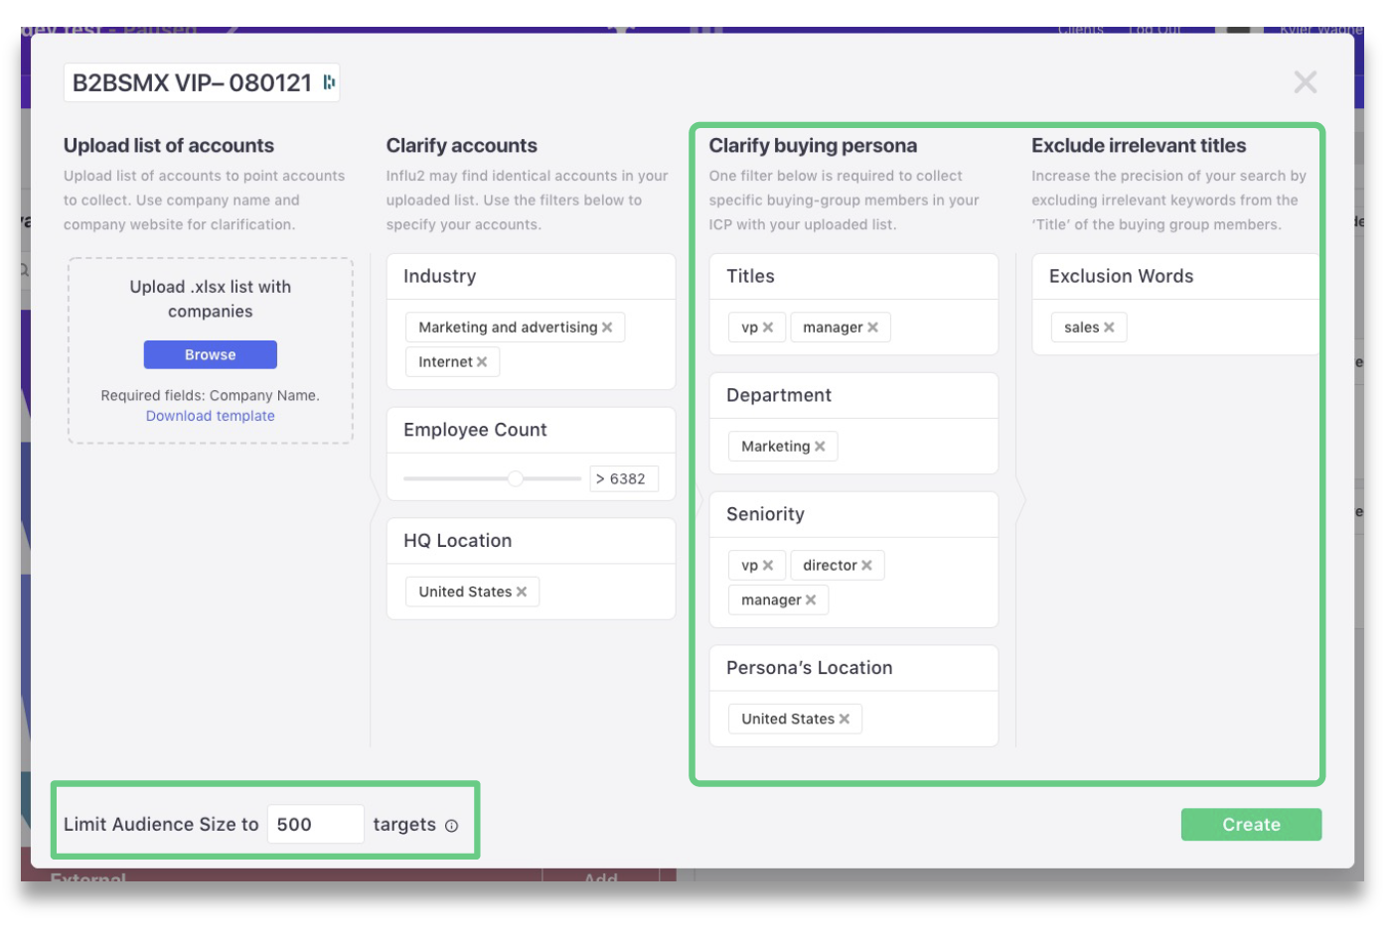This screenshot has width=1391, height=931.
Task: Remove the 'Internet' industry tag
Action: point(482,362)
